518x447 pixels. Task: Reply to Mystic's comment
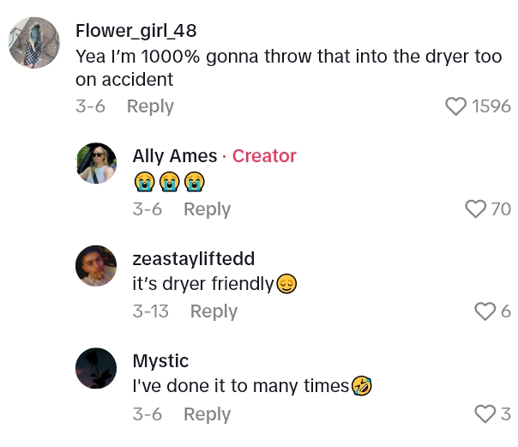coord(207,414)
